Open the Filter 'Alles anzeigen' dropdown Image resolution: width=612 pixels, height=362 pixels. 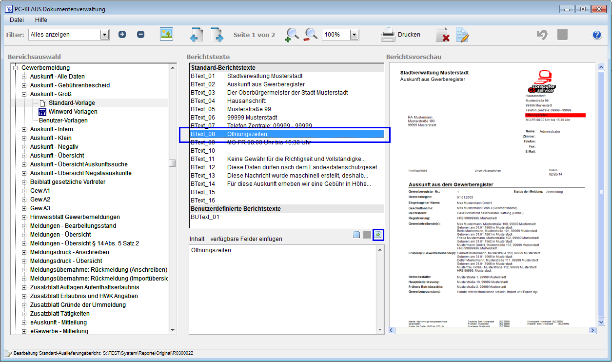click(x=104, y=35)
